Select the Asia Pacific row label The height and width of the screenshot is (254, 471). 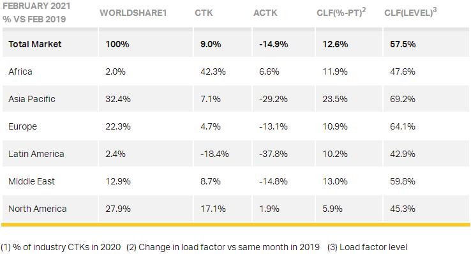[32, 99]
